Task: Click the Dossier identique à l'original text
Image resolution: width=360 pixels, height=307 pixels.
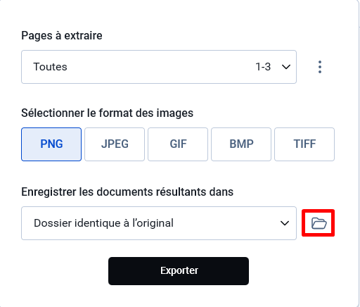Action: click(x=103, y=223)
